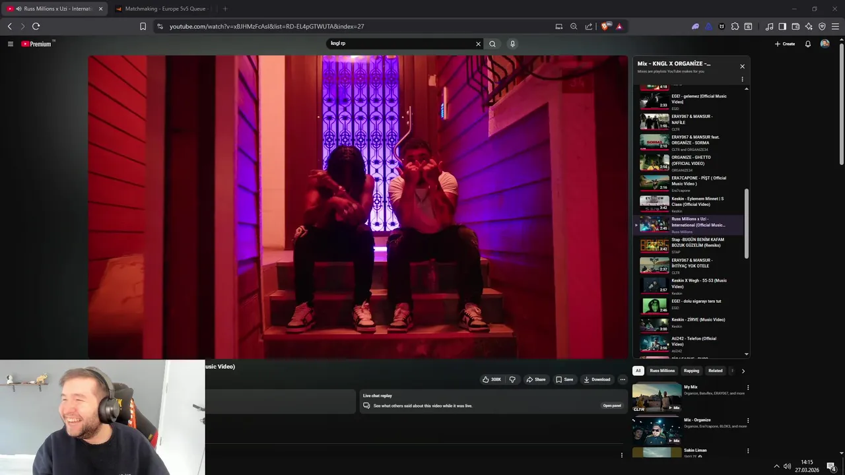Open a new browser tab with plus
845x475 pixels.
tap(225, 9)
